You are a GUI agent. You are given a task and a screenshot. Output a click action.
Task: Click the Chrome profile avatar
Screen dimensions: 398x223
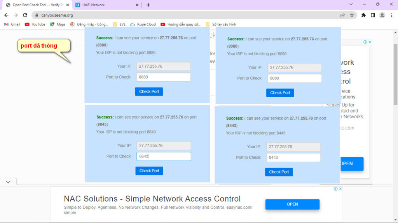point(382,15)
